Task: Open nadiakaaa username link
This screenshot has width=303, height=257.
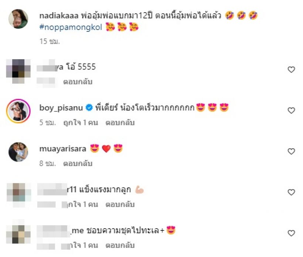Action: (x=59, y=16)
